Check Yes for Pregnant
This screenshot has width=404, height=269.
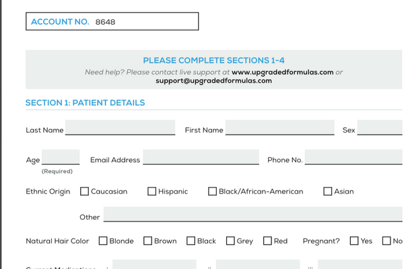[x=354, y=241]
